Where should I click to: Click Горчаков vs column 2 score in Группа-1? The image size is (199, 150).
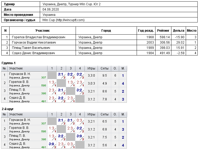pyautogui.click(x=61, y=76)
